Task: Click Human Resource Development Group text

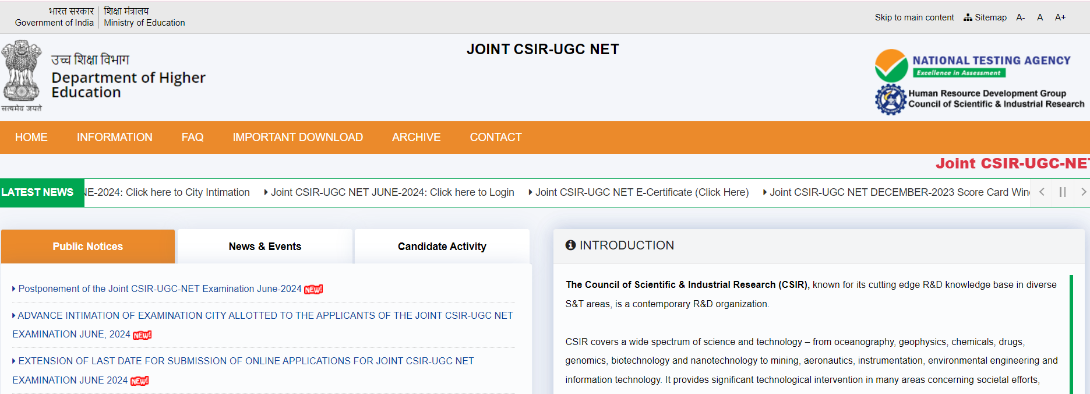Action: click(x=987, y=93)
